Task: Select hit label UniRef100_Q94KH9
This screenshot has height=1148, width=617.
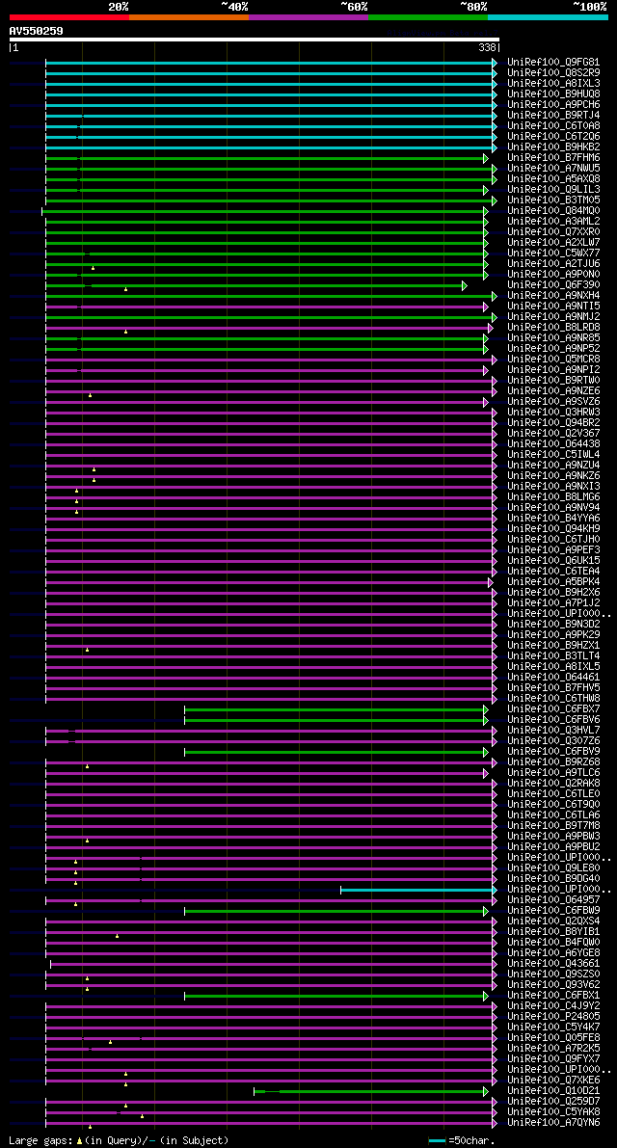Action: 553,528
